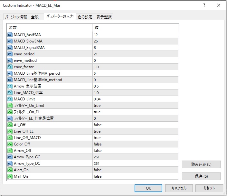227x196 pixels.
Task: Click the integer icon beside MACD_FastEMA
Action: click(x=10, y=35)
